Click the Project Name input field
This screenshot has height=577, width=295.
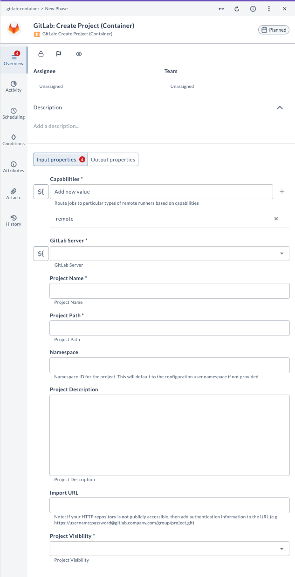coord(170,291)
